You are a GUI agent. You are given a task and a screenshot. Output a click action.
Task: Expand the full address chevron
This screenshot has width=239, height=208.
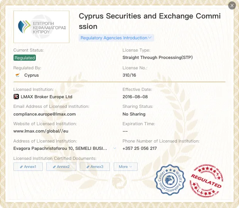click(x=114, y=148)
